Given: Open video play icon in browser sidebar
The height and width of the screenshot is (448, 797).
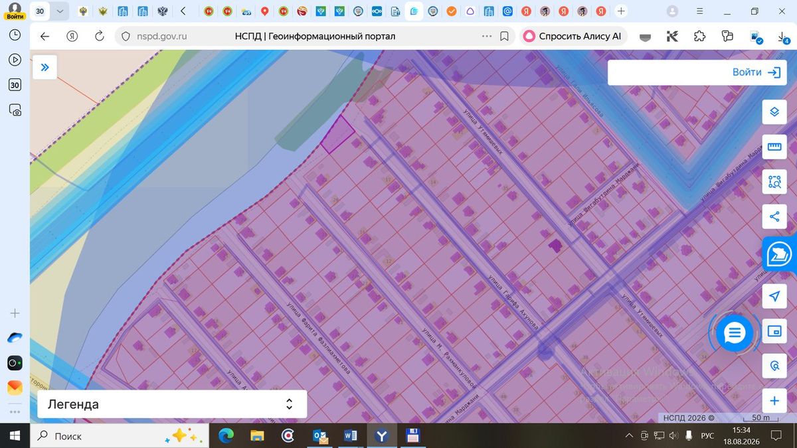Looking at the screenshot, I should 15,60.
